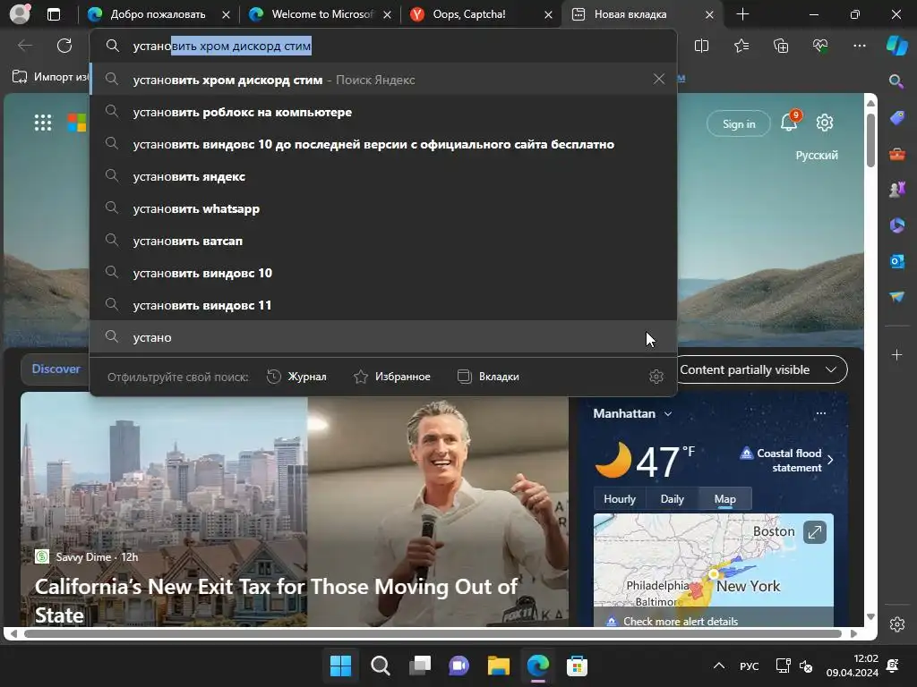The height and width of the screenshot is (687, 917).
Task: Open notifications bell with badge
Action: coord(790,122)
